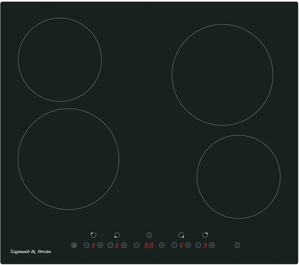Increase heat for the bottom-left burner
This screenshot has height=265, width=299.
pos(124,245)
